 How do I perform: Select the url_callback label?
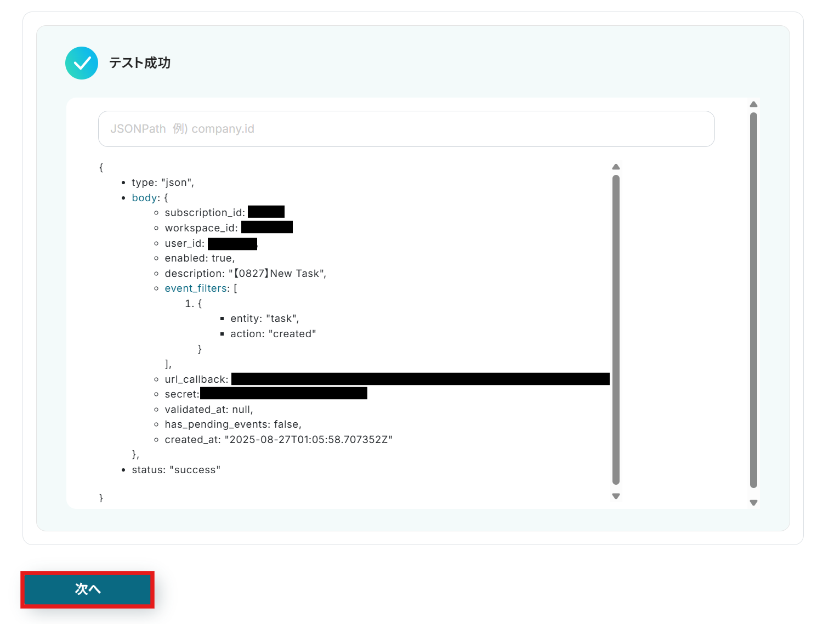pyautogui.click(x=197, y=379)
